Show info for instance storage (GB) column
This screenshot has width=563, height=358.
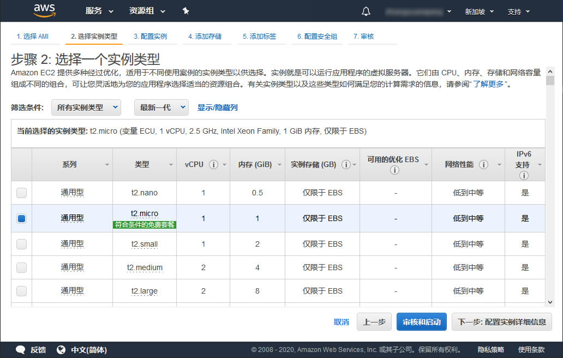pyautogui.click(x=346, y=164)
